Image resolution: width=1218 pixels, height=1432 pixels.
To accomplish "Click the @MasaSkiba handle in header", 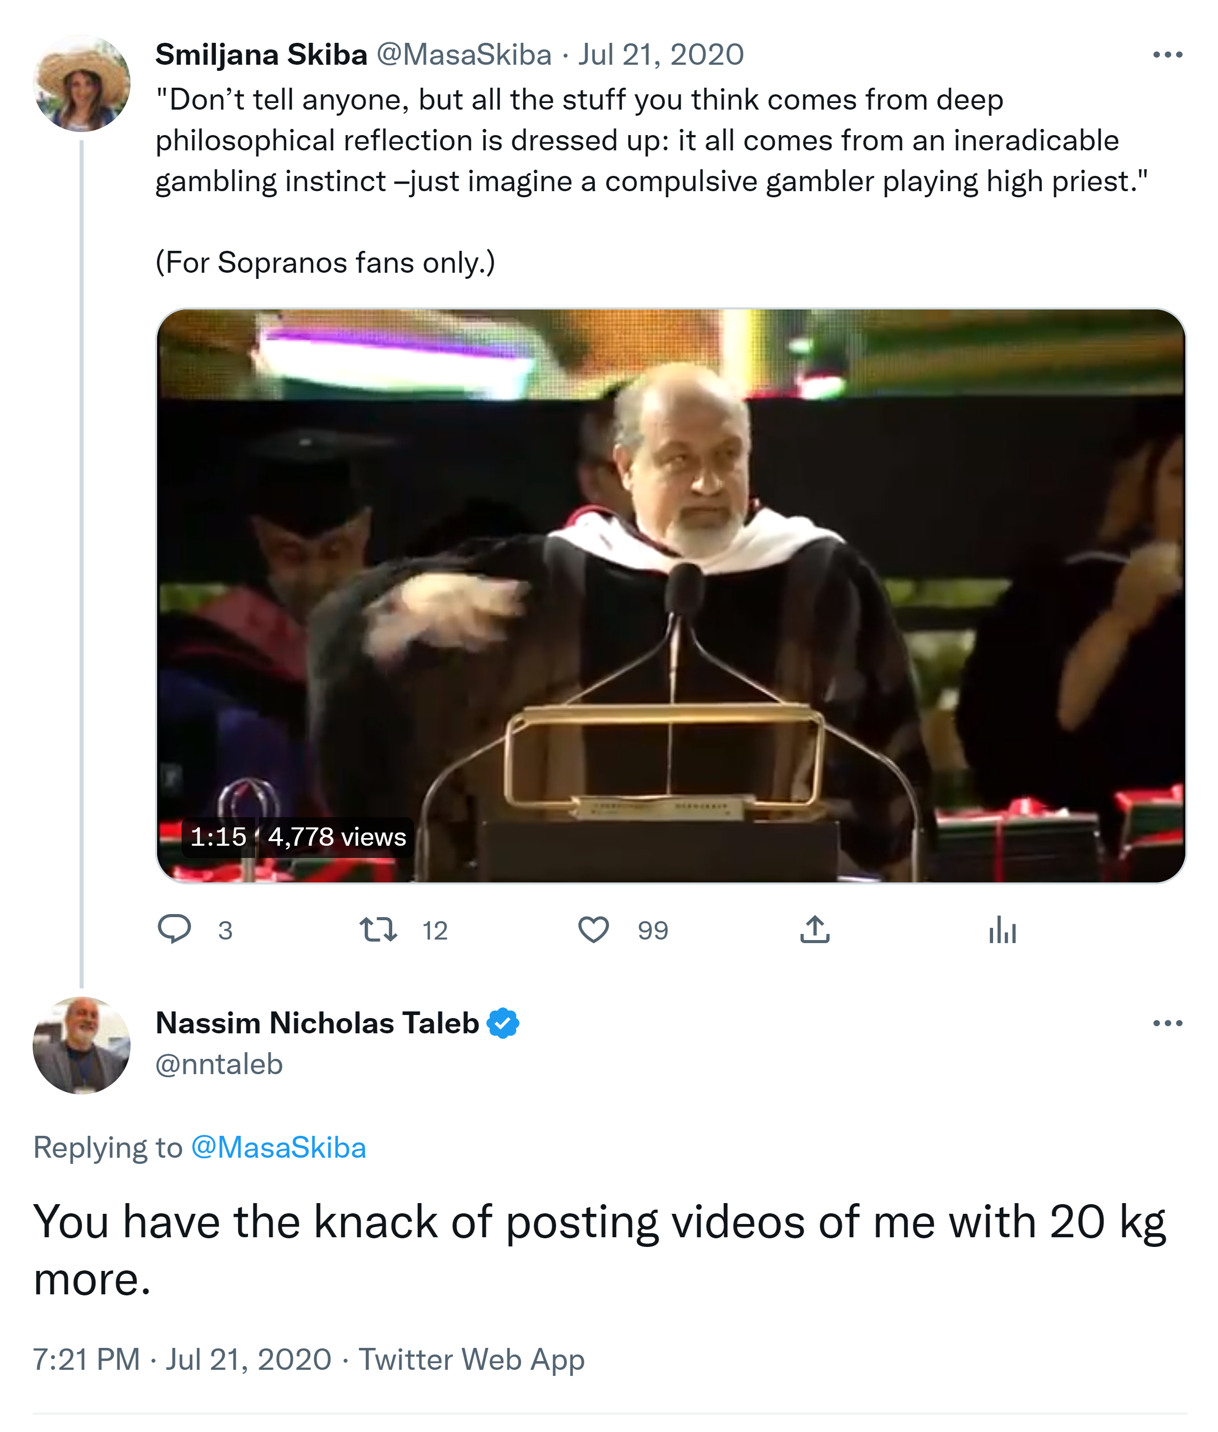I will pyautogui.click(x=463, y=55).
